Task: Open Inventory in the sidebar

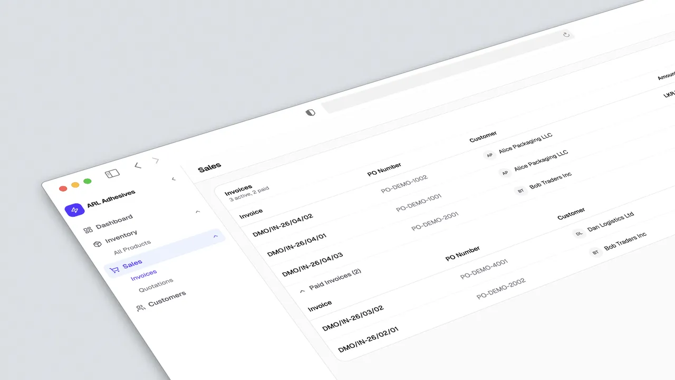Action: 121,236
